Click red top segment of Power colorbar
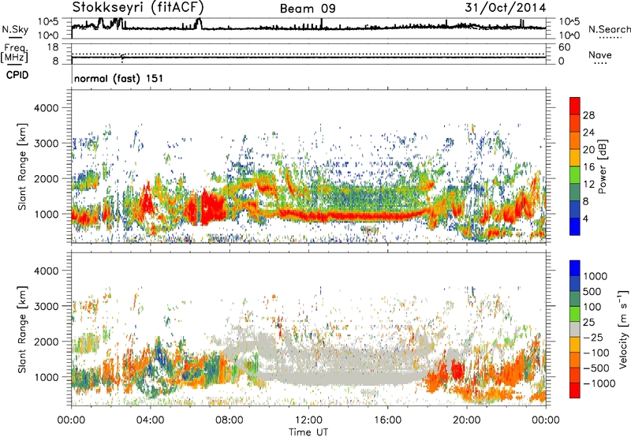 (x=575, y=106)
